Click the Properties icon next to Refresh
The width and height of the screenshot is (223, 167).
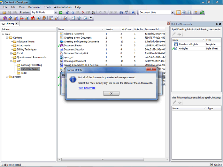pyautogui.click(x=195, y=13)
